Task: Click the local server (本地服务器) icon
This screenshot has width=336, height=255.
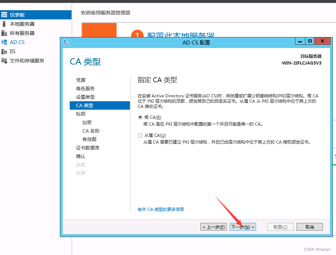Action: (x=4, y=24)
